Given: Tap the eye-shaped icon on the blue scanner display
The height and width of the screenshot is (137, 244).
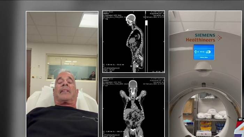Looking at the screenshot, I should coord(208,52).
